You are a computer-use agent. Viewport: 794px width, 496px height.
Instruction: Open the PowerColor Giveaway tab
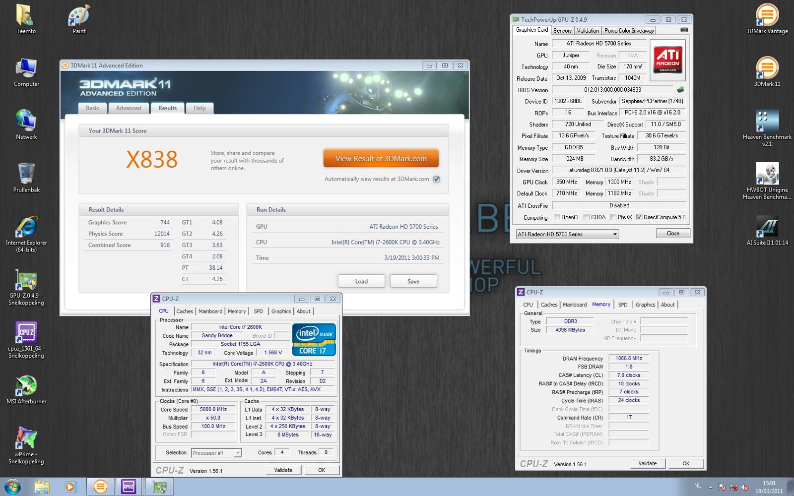click(629, 31)
